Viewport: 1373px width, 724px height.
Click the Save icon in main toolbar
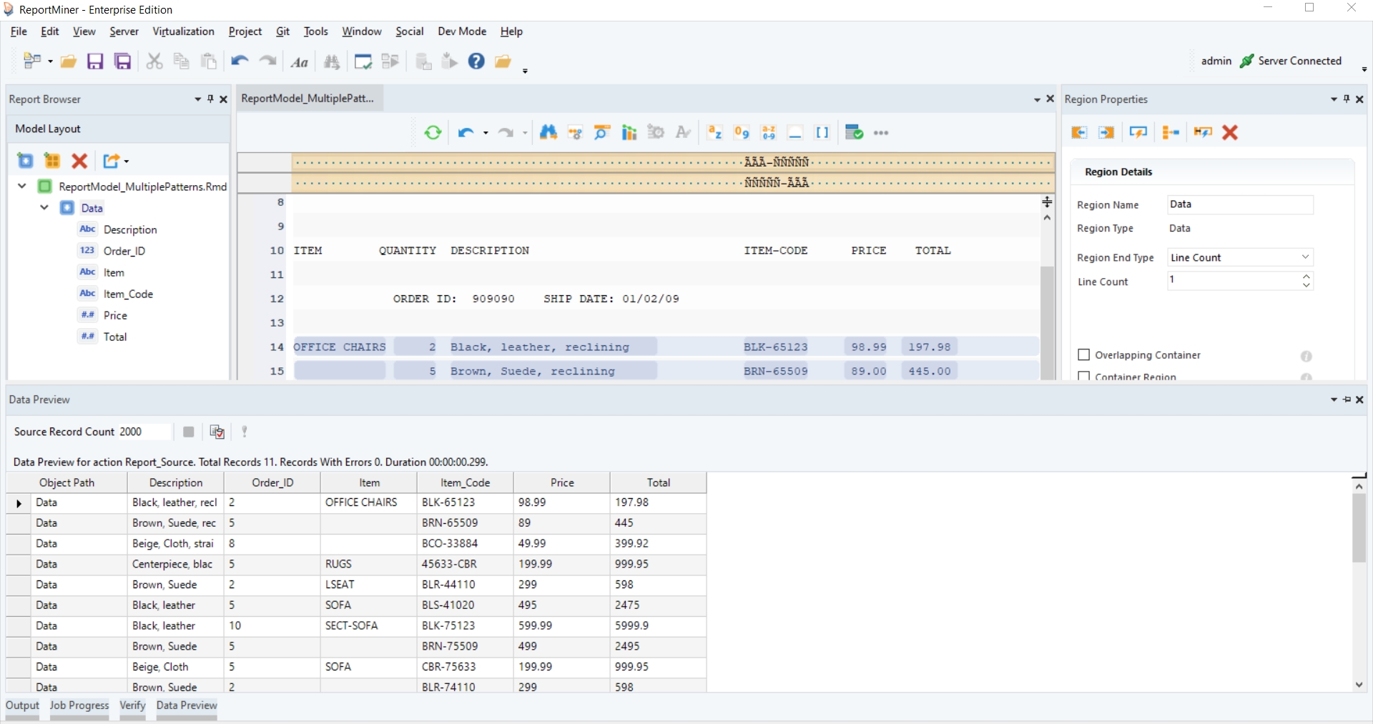[95, 61]
